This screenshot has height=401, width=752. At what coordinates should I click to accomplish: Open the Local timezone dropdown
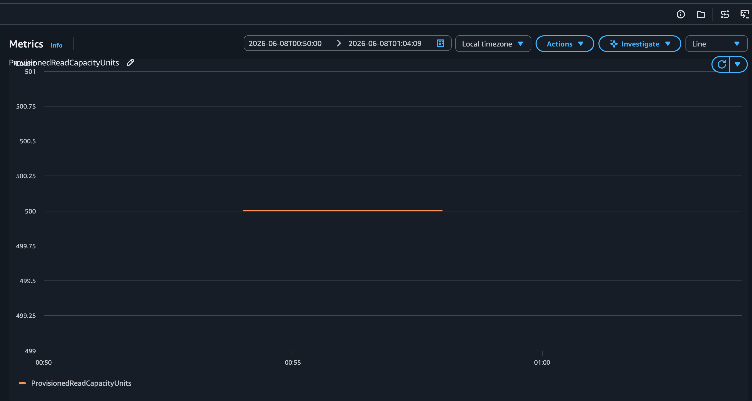click(493, 44)
